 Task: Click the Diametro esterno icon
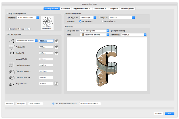[x=12, y=71]
